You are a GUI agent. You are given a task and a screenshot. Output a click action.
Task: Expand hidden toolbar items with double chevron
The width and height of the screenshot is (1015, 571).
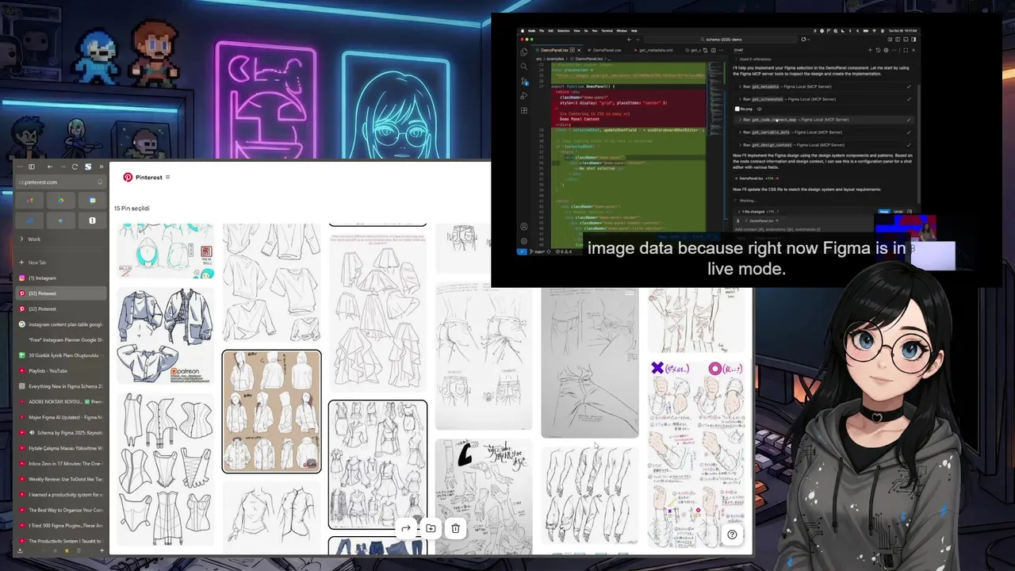pos(101,167)
